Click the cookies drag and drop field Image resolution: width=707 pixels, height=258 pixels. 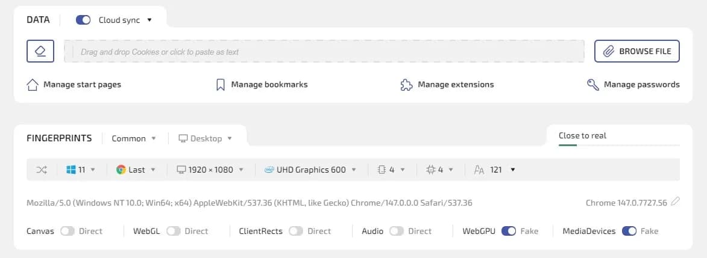tap(324, 52)
